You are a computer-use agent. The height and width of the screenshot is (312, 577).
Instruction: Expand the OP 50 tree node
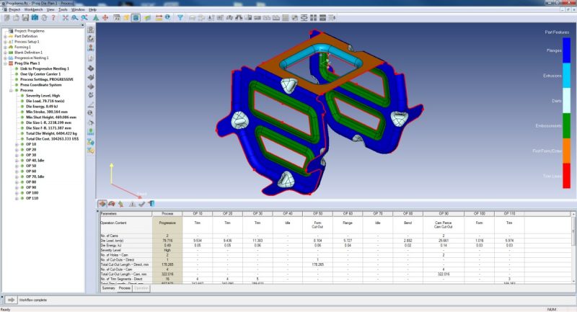pos(17,166)
